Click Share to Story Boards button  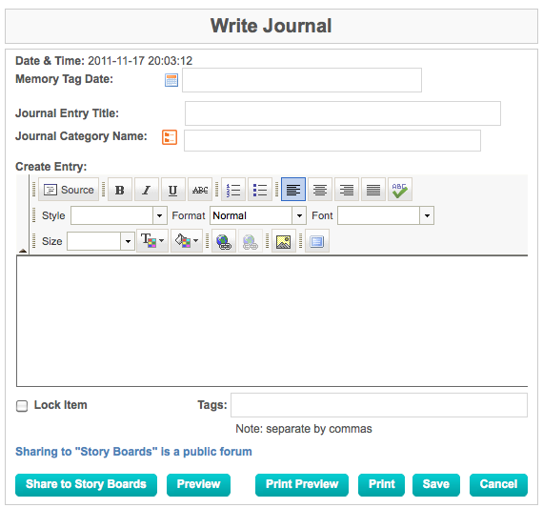[87, 484]
